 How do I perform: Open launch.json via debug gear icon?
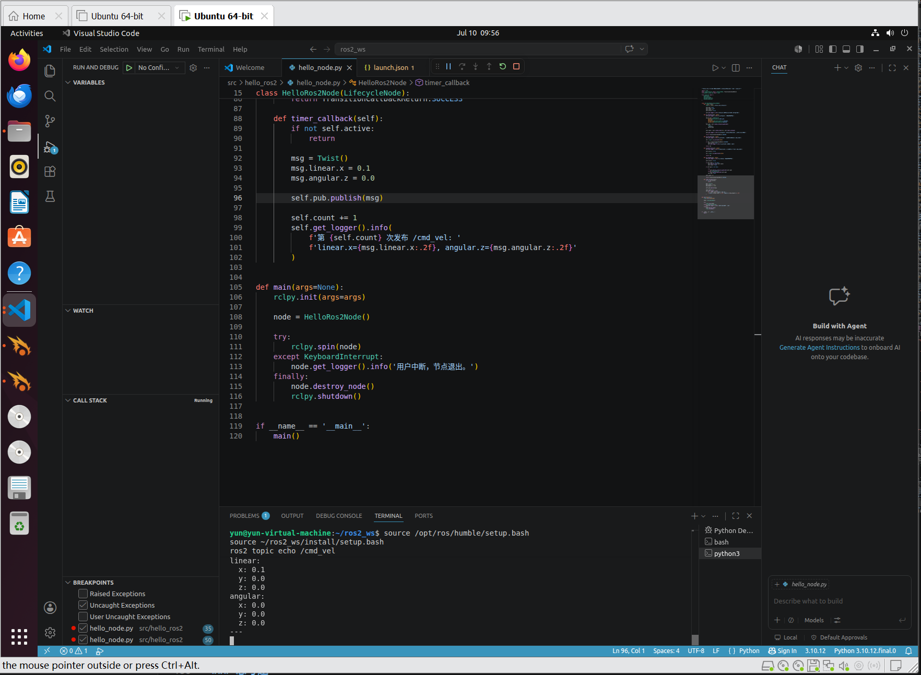click(x=193, y=68)
